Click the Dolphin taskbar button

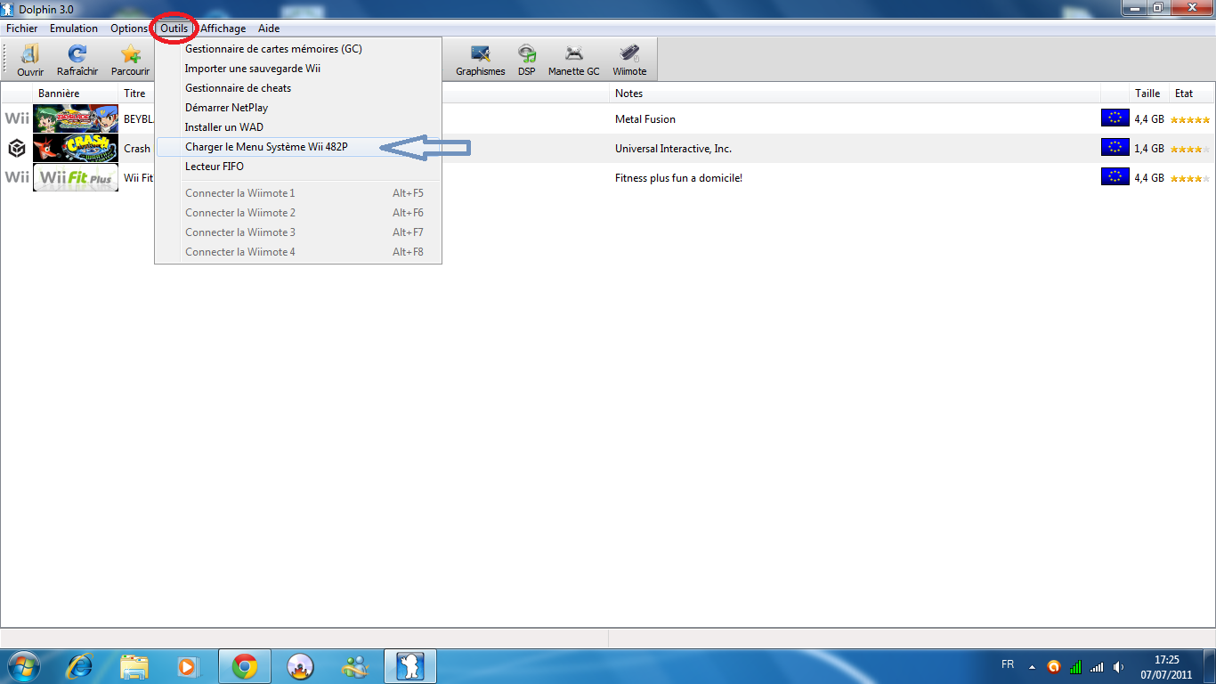[x=411, y=666]
